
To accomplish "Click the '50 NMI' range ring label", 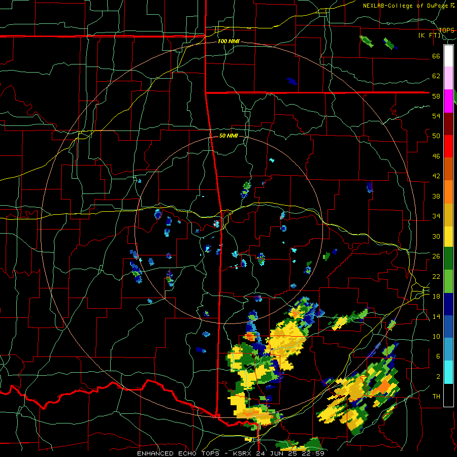I will point(228,136).
